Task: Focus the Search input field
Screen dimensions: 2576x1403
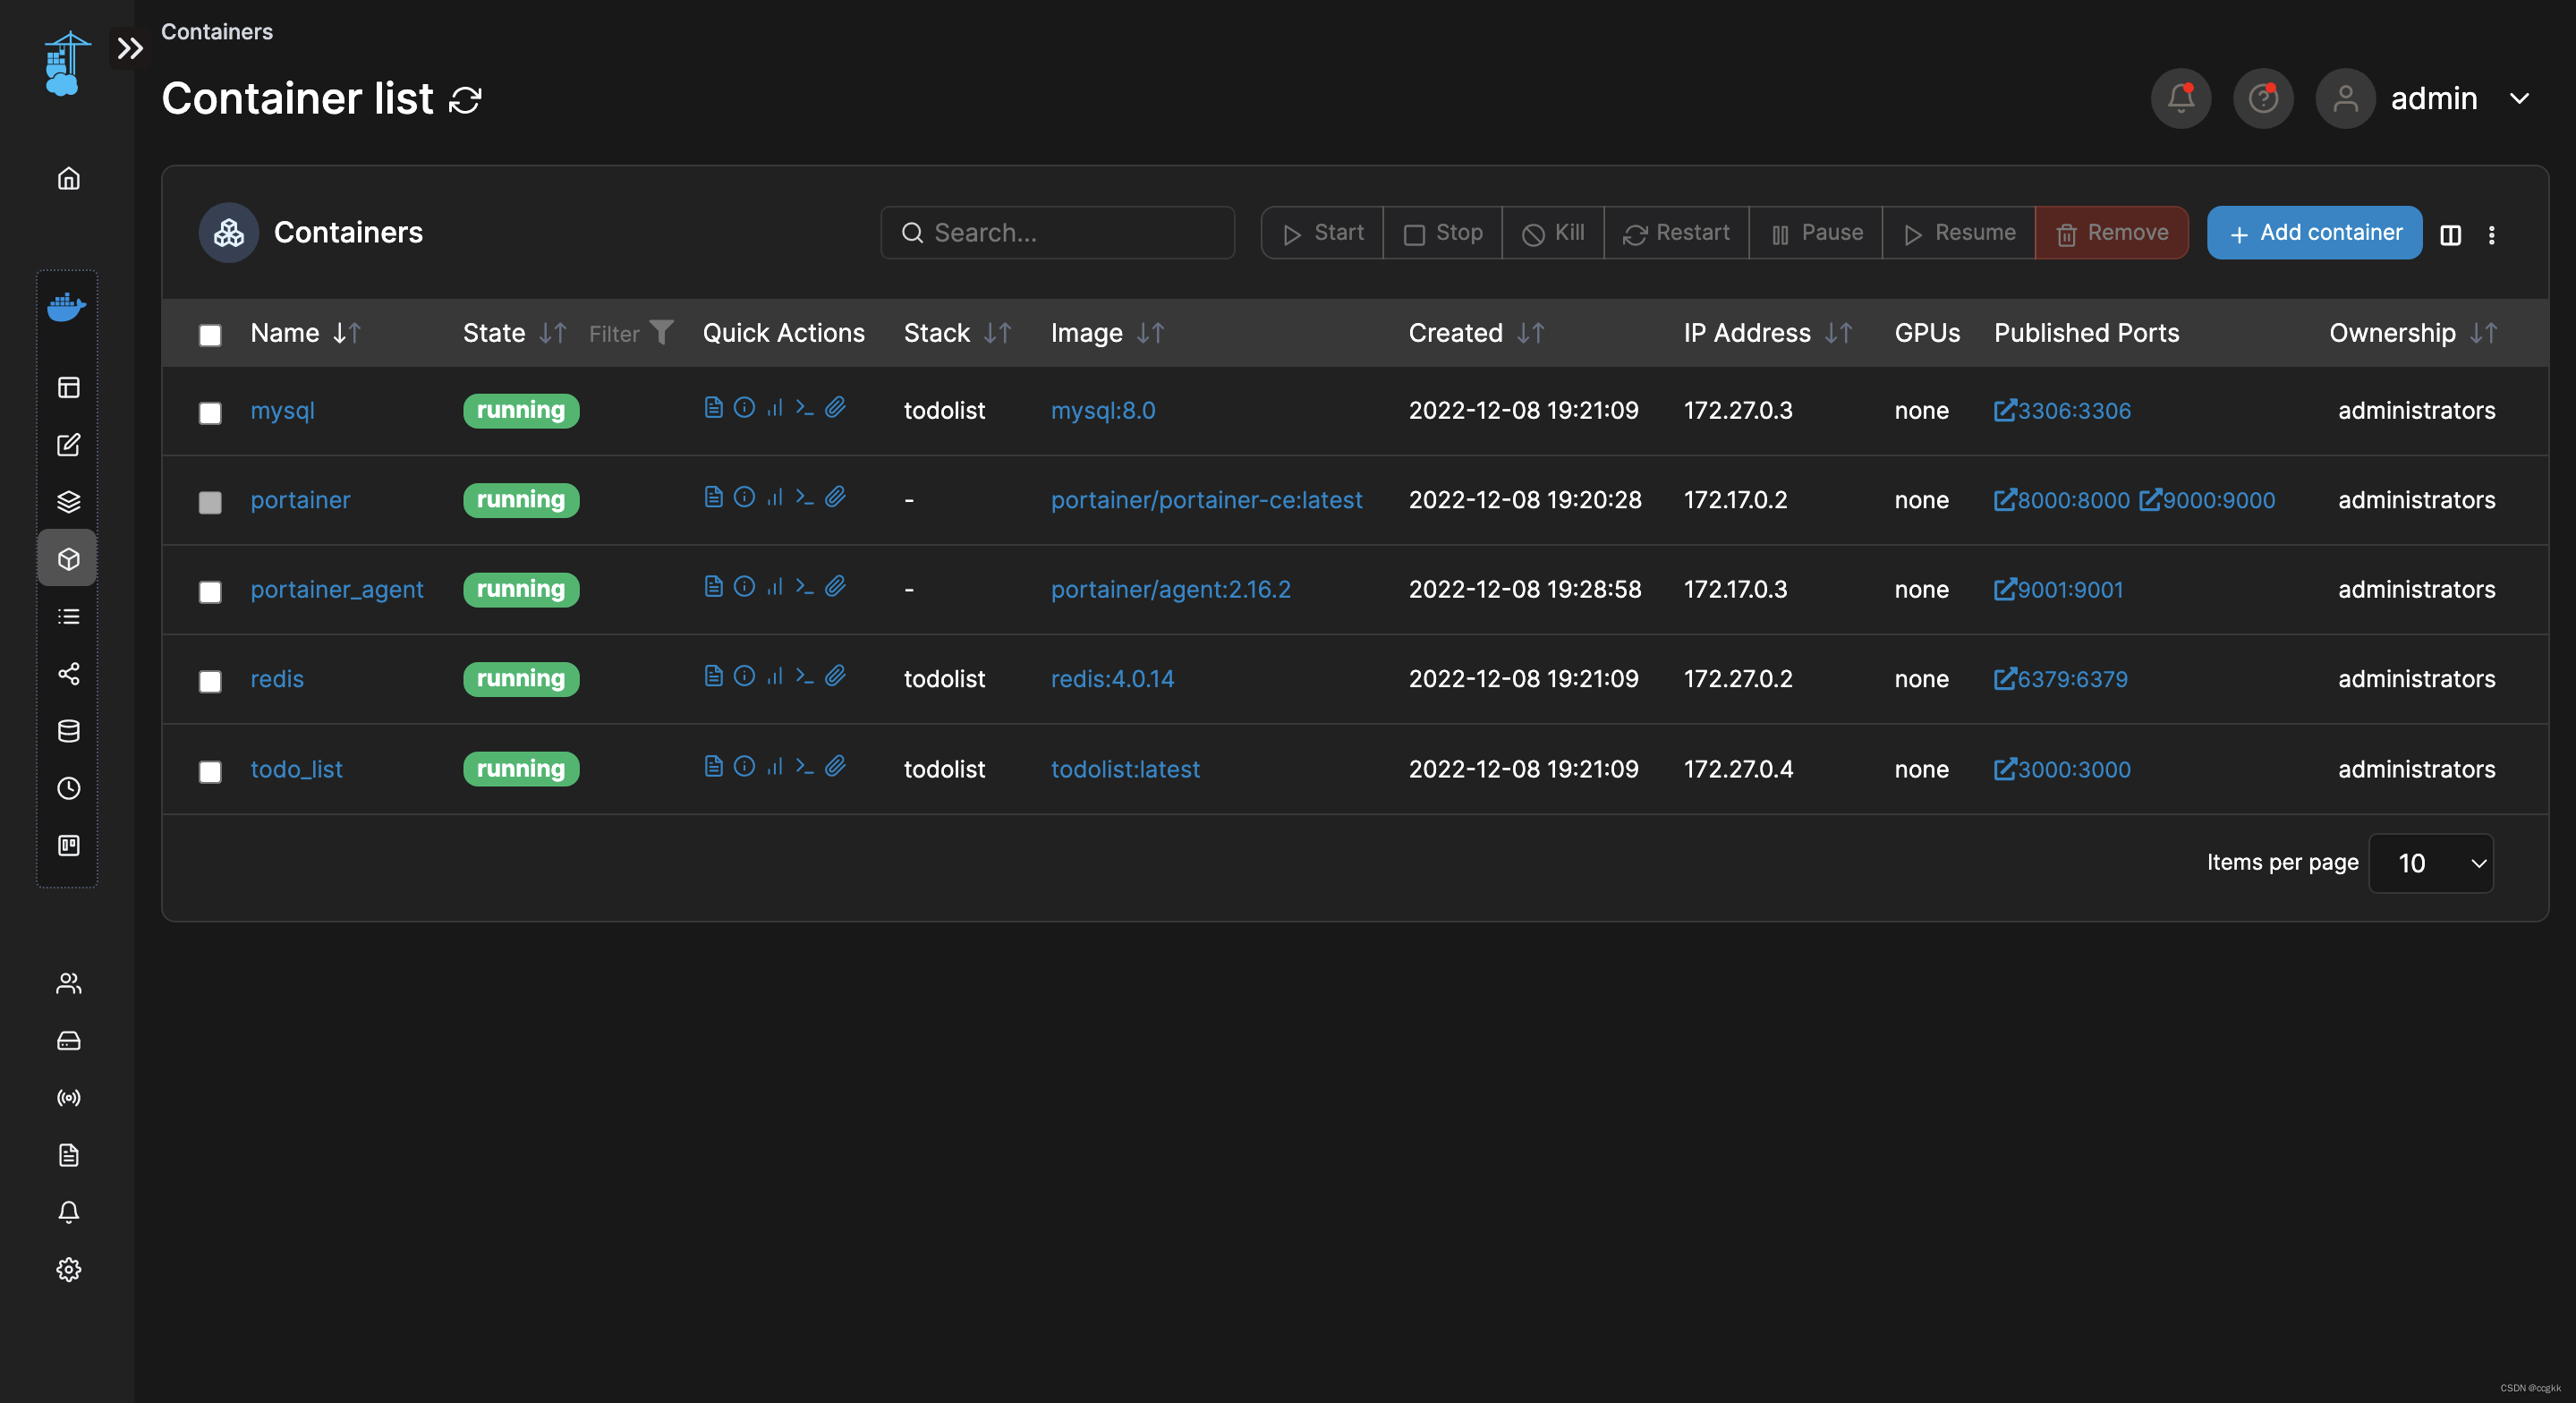Action: pyautogui.click(x=1057, y=233)
